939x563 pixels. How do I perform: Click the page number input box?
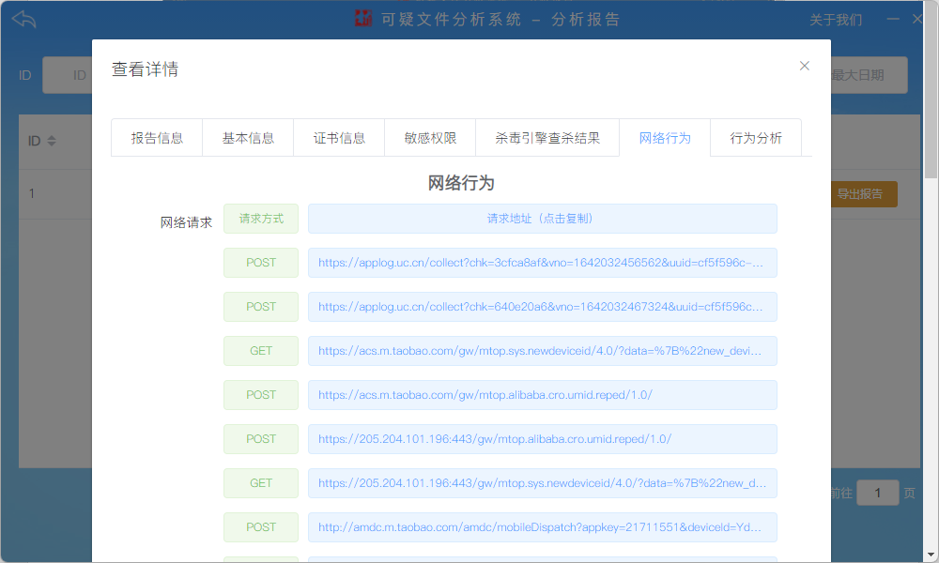[x=878, y=493]
